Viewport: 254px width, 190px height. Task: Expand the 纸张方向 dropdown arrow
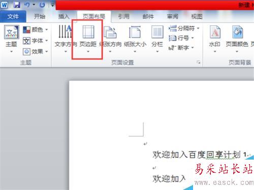pos(110,52)
